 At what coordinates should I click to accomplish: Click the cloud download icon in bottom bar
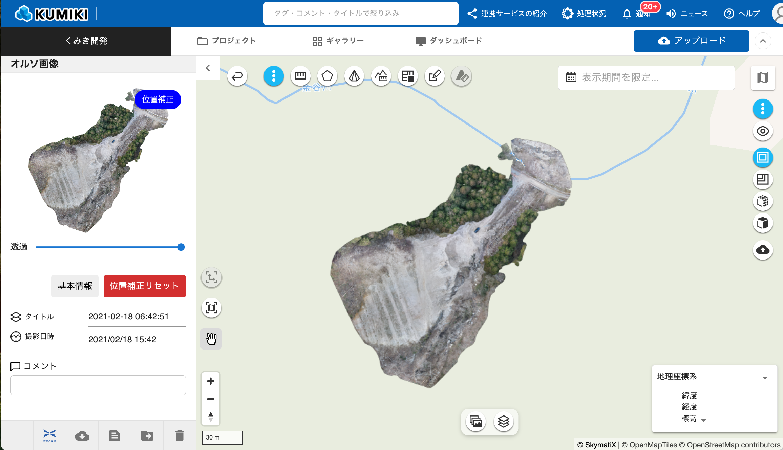coord(82,436)
